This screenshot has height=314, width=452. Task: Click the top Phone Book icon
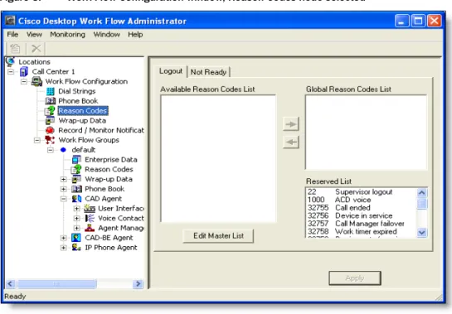click(x=50, y=101)
